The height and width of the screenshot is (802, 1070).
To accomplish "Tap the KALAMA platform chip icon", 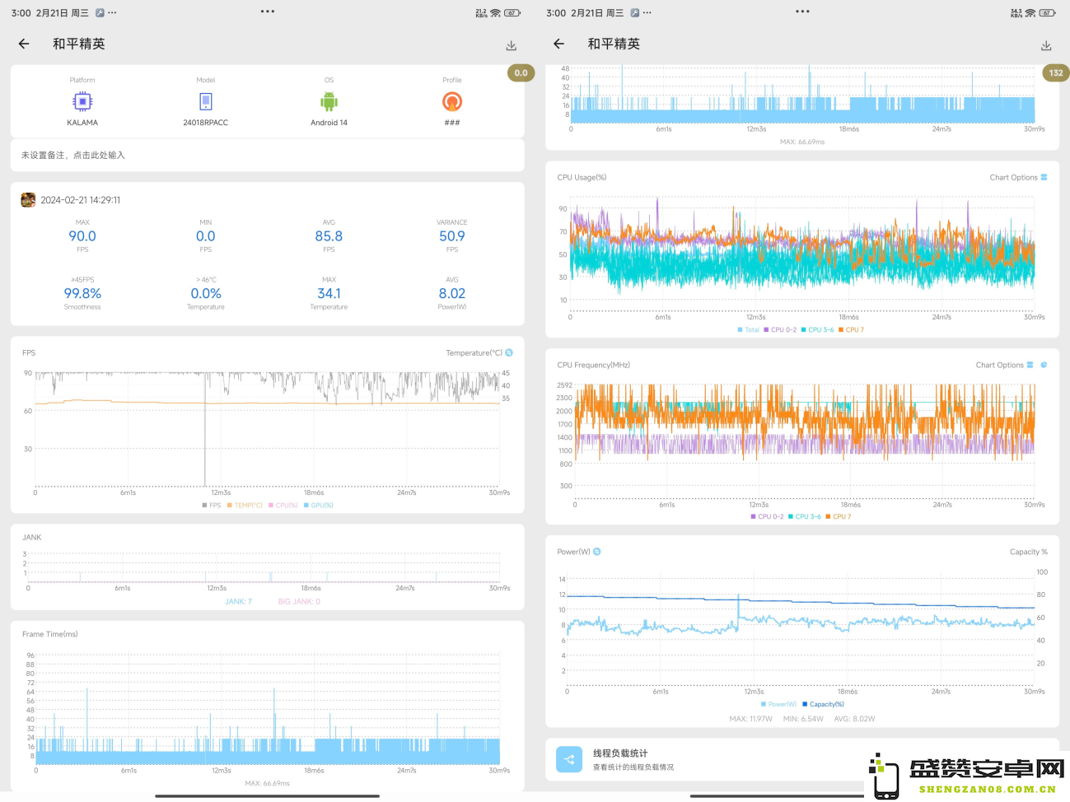I will click(x=82, y=101).
